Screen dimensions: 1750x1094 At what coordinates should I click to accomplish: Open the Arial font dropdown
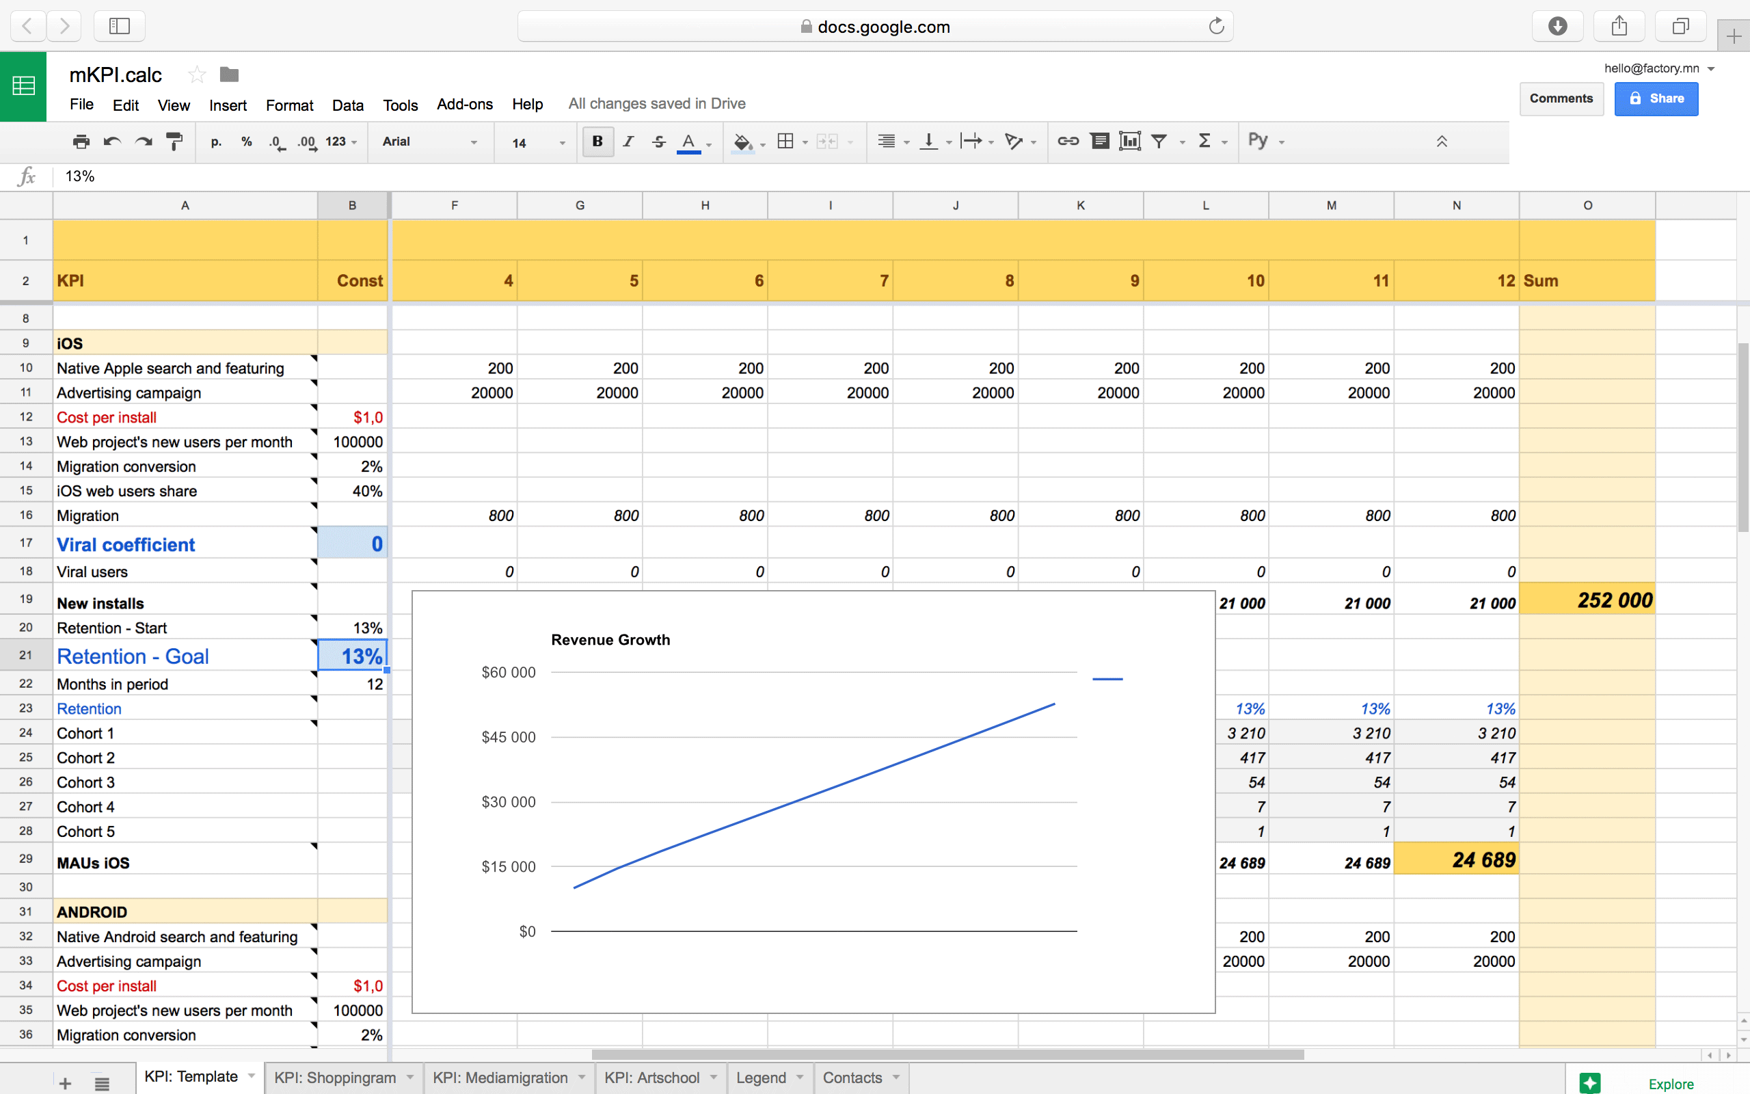[x=429, y=142]
